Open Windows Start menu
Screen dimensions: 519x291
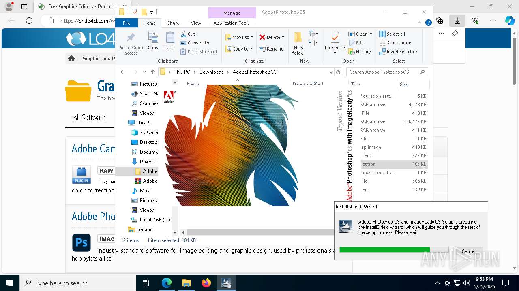click(x=10, y=283)
